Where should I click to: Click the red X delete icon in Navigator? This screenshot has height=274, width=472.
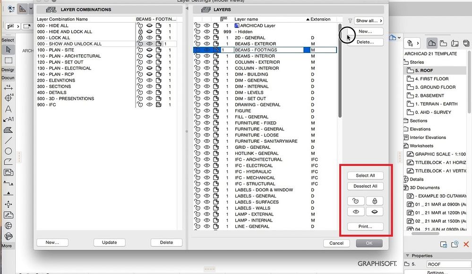point(466,244)
